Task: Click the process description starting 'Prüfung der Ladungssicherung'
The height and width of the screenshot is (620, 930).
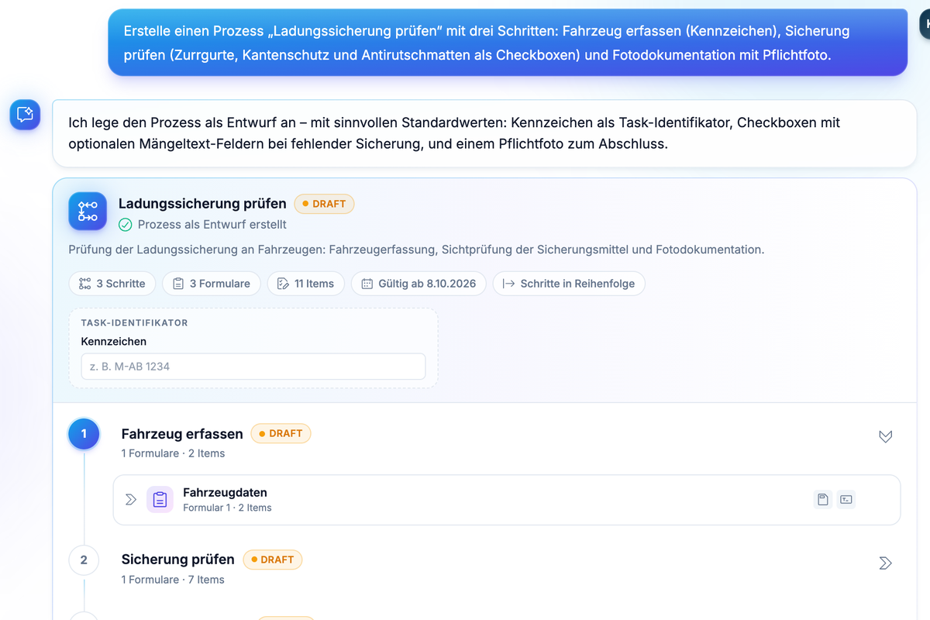Action: 416,250
